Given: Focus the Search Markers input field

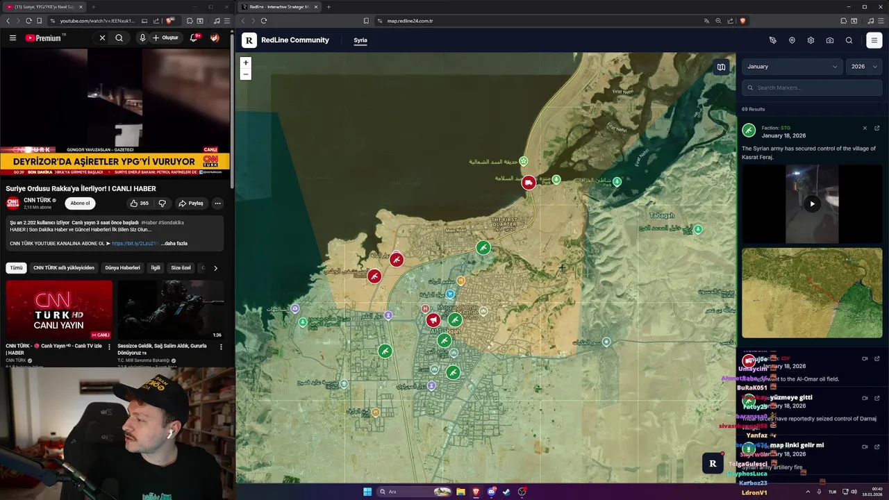Looking at the screenshot, I should 812,87.
